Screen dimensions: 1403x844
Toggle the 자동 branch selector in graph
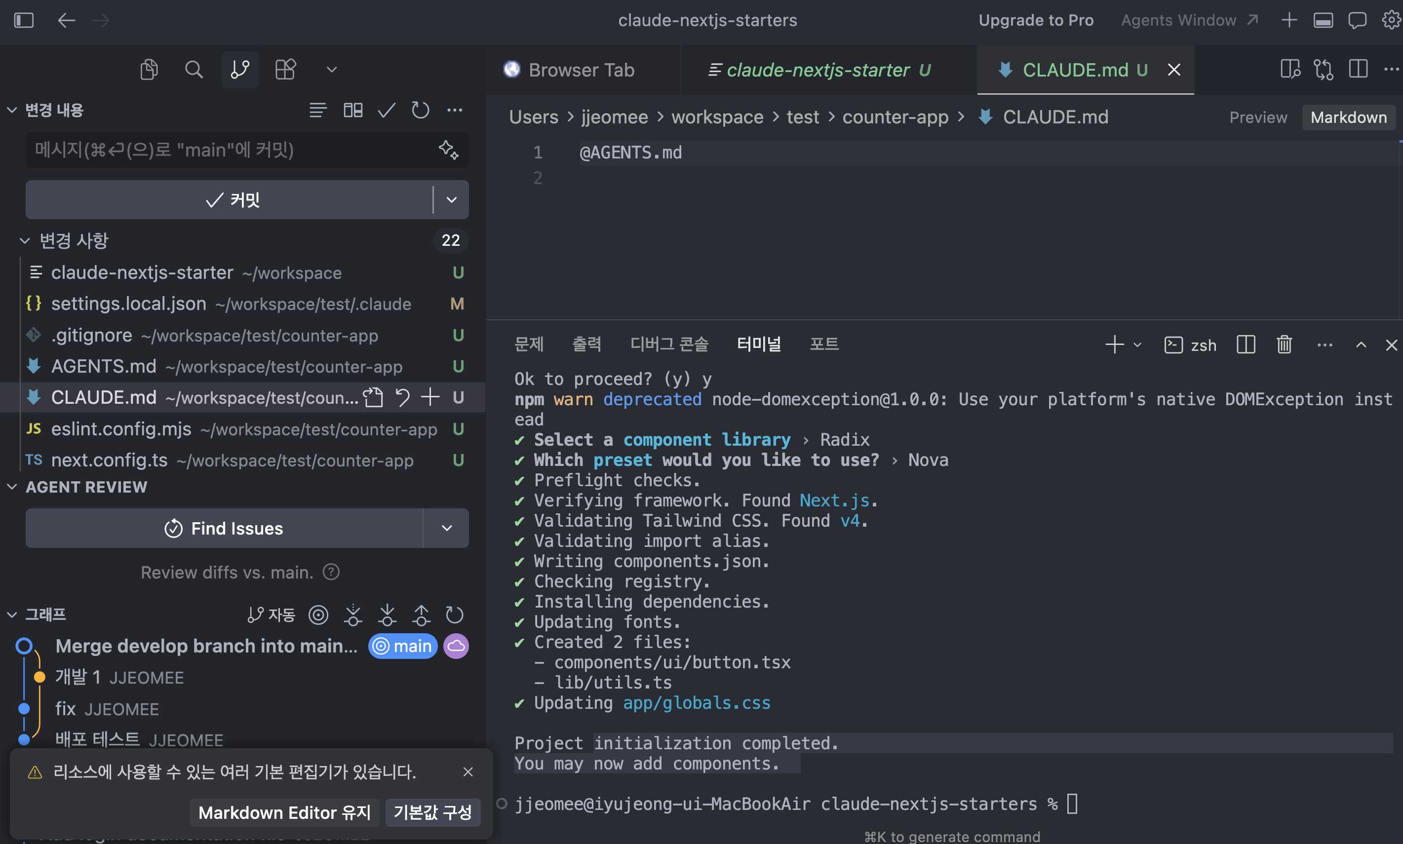pos(271,614)
